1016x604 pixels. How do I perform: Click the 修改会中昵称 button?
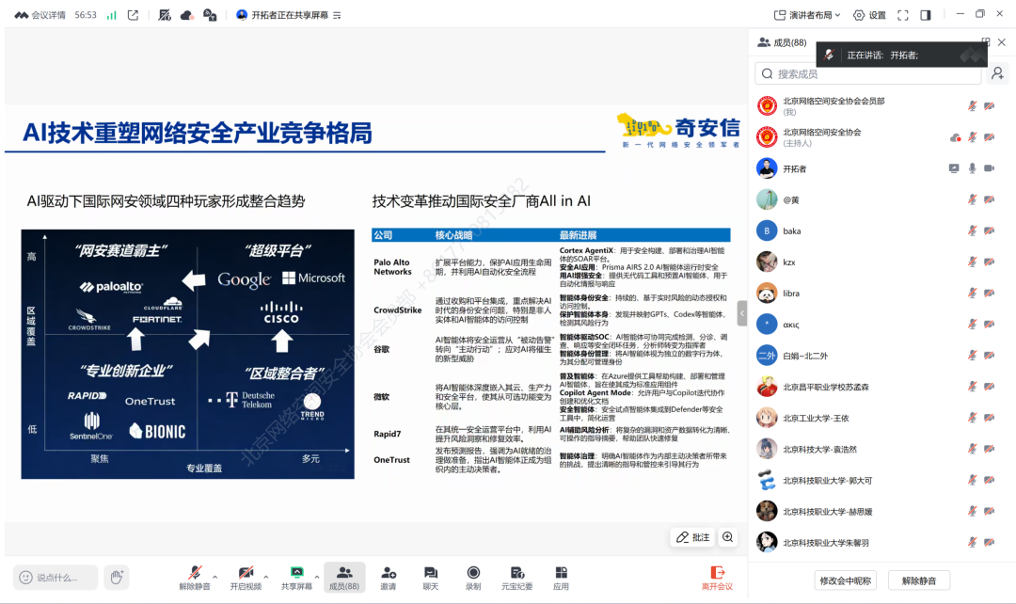tap(846, 580)
